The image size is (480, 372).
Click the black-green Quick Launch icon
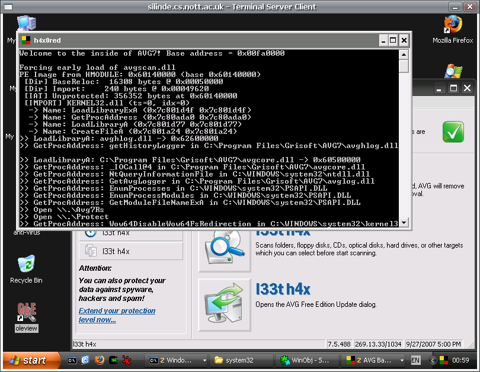coord(113,360)
